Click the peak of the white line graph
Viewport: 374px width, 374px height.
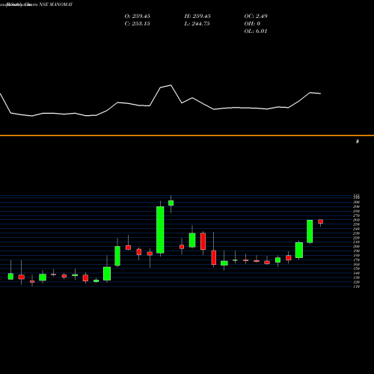[171, 85]
